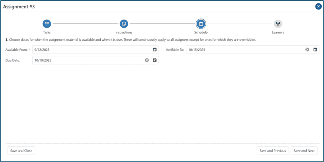The image size is (324, 162).
Task: Select the Schedule step label
Action: pos(201,32)
